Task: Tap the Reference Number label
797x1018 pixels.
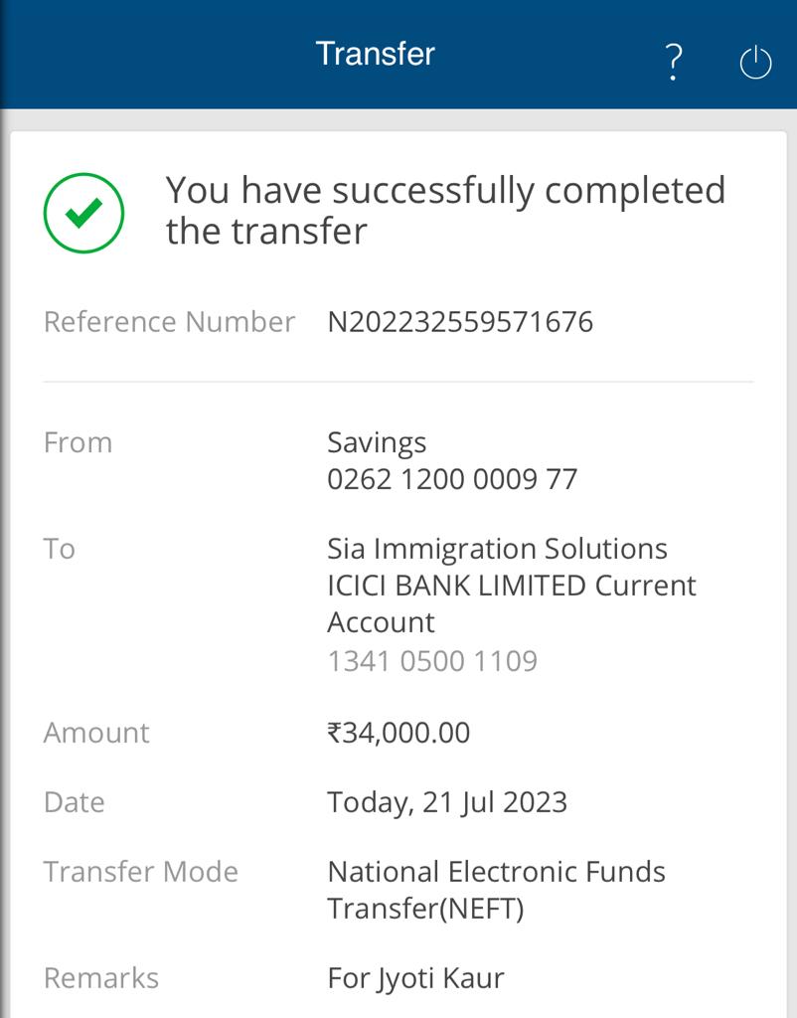Action: (169, 322)
